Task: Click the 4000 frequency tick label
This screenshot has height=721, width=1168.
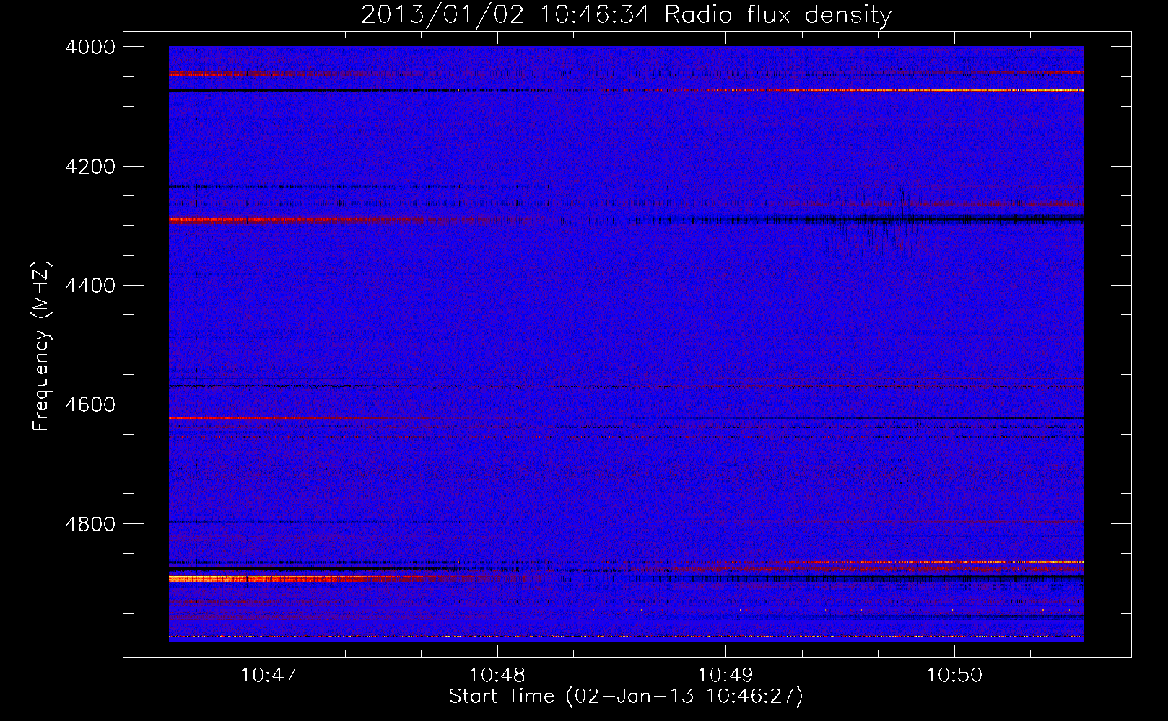Action: 90,47
